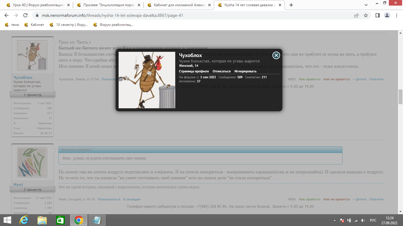
Task: Open post number #806 permalink
Action: (x=292, y=199)
